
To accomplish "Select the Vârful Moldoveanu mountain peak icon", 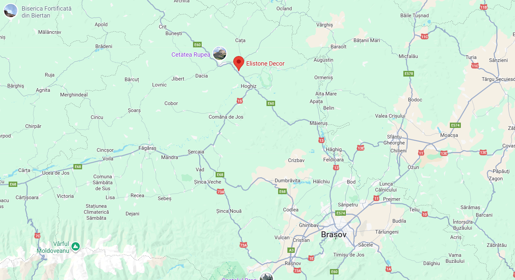I will point(75,246).
